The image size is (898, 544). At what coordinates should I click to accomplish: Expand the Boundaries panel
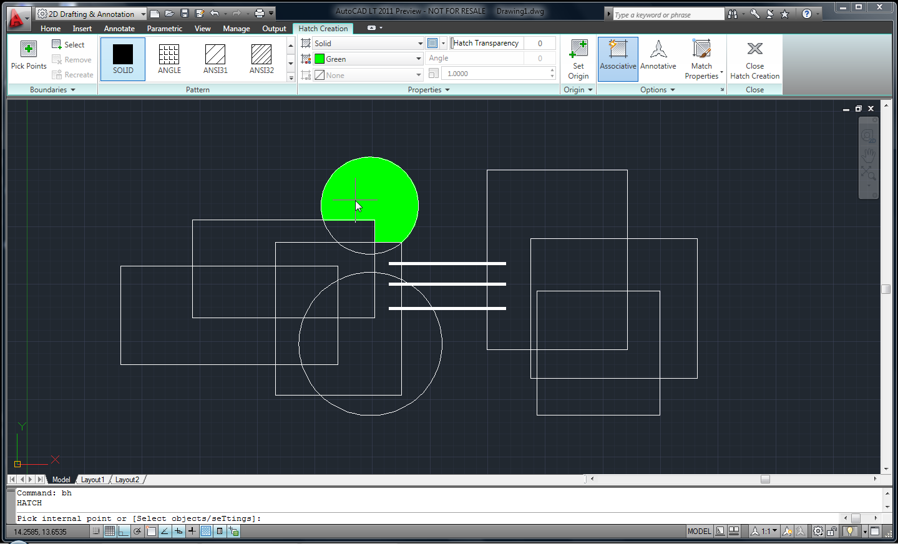(52, 90)
